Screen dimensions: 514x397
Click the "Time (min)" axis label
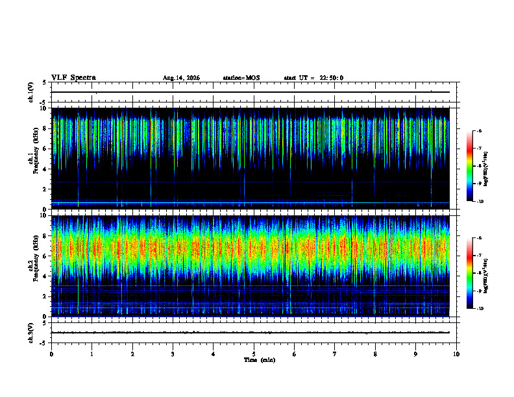260,360
